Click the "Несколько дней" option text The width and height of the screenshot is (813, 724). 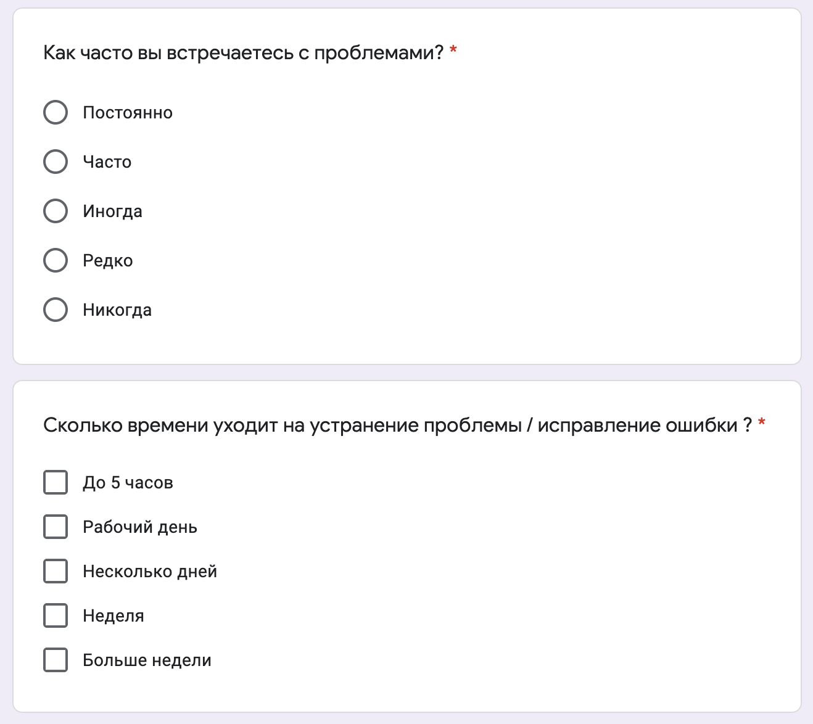coord(150,572)
